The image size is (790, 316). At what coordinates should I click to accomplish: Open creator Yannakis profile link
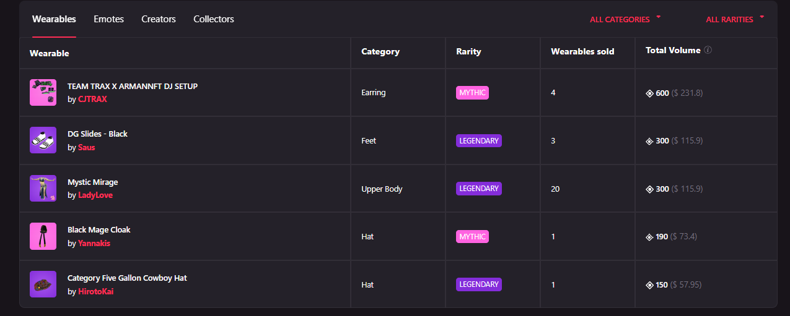click(x=94, y=244)
